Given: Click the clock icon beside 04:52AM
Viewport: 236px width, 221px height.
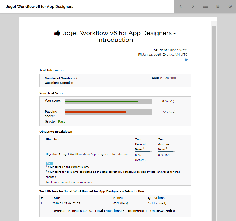Looking at the screenshot, I should (164, 54).
